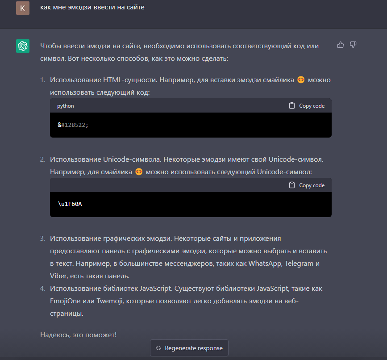Click the clipboard icon in the python code block
This screenshot has height=360, width=387.
[x=292, y=106]
